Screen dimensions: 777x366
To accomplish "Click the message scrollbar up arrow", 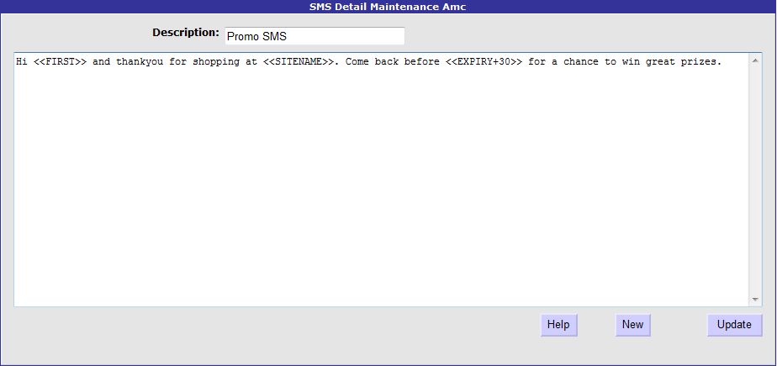I will click(x=755, y=60).
